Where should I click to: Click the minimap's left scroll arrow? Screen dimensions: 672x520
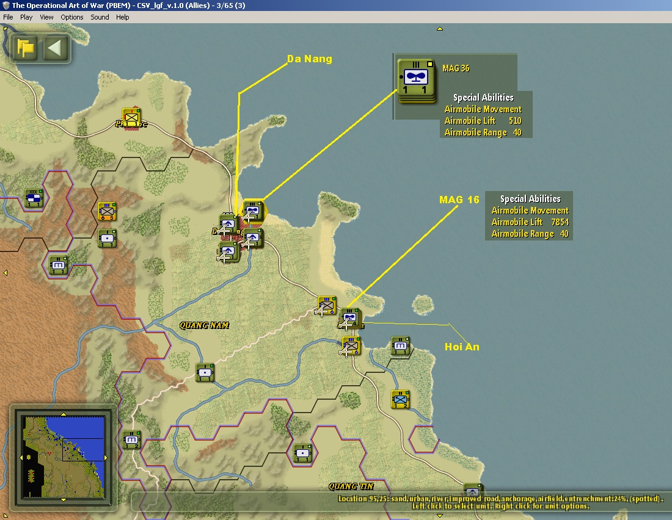click(21, 458)
